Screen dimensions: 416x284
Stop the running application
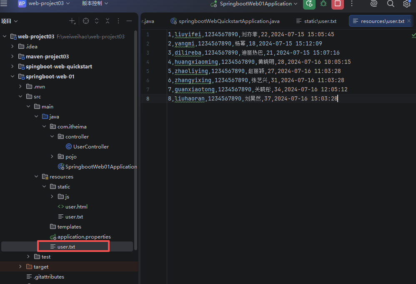[x=338, y=4]
